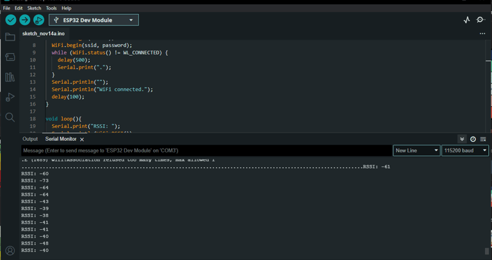This screenshot has height=260, width=492.
Task: Expand the New Line ending dropdown
Action: tap(416, 150)
